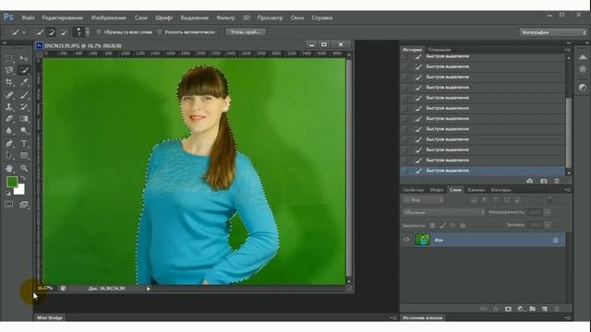Select the Healing Brush tool
The height and width of the screenshot is (332, 591).
(x=9, y=94)
